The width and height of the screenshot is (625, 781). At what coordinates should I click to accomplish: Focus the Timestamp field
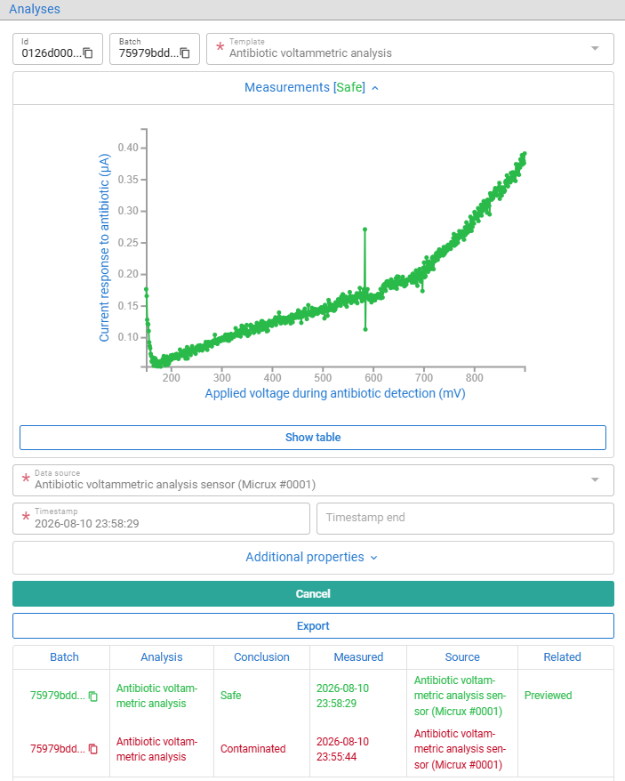pos(161,519)
